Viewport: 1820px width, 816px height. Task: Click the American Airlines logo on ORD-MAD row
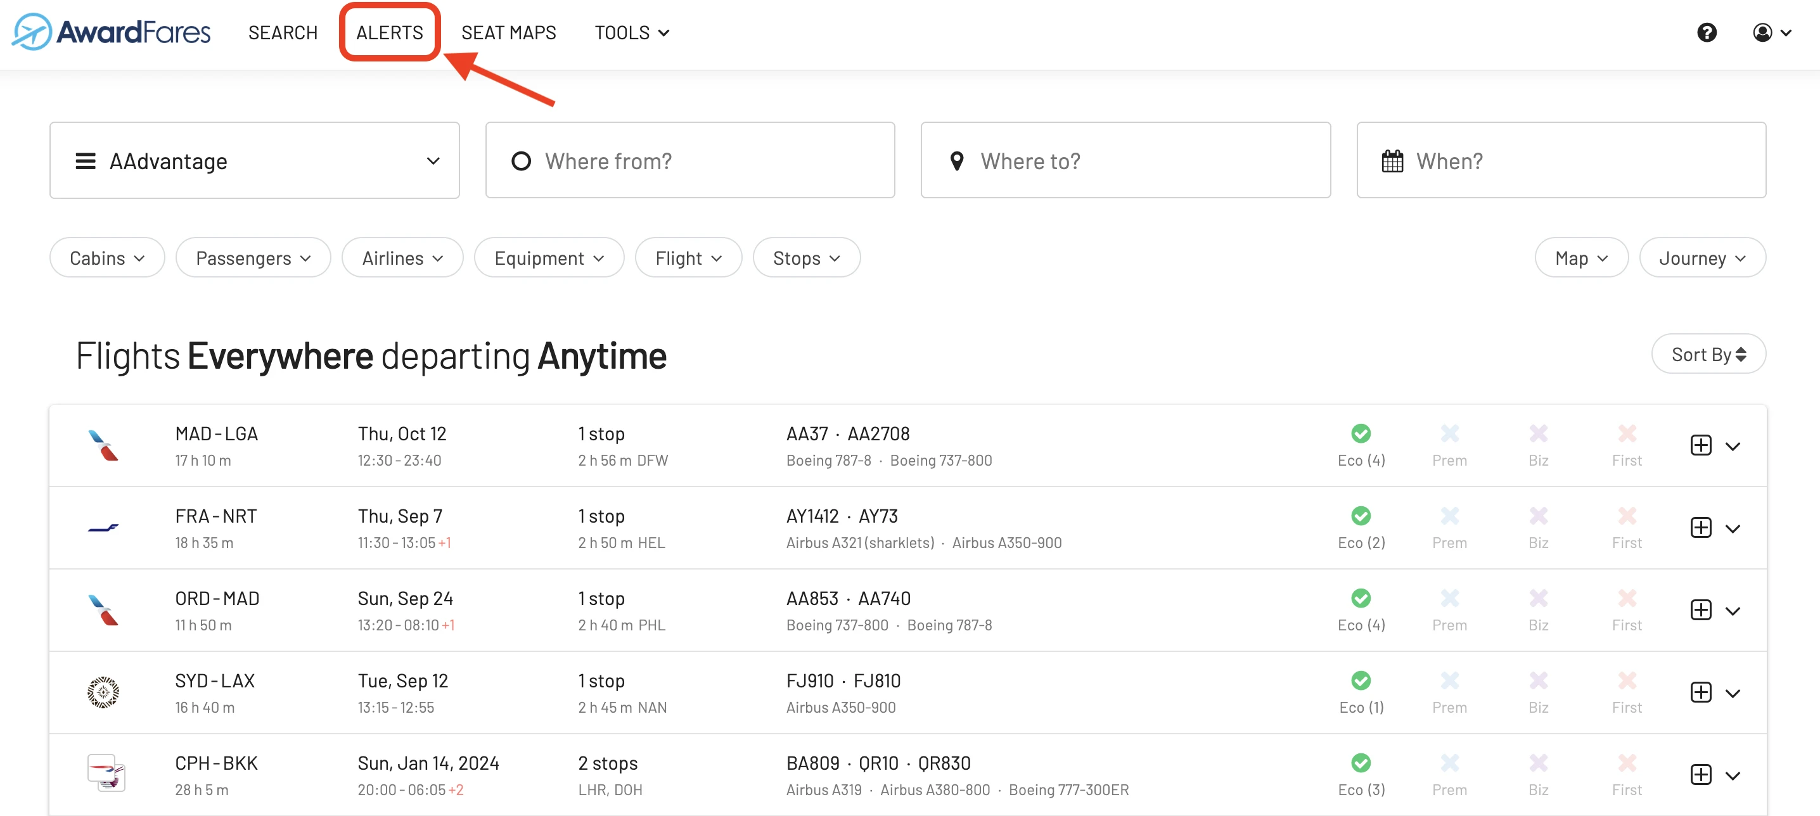pyautogui.click(x=103, y=609)
